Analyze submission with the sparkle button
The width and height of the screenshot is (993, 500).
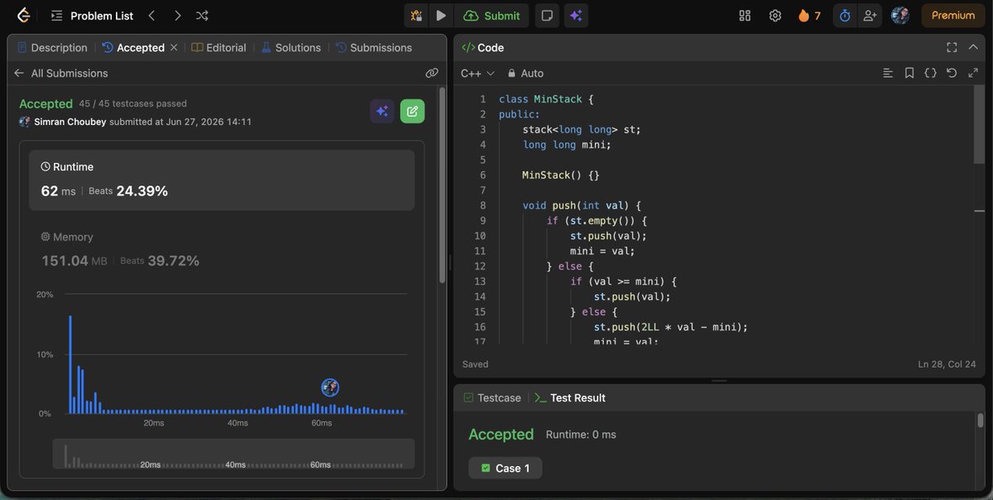pyautogui.click(x=382, y=111)
